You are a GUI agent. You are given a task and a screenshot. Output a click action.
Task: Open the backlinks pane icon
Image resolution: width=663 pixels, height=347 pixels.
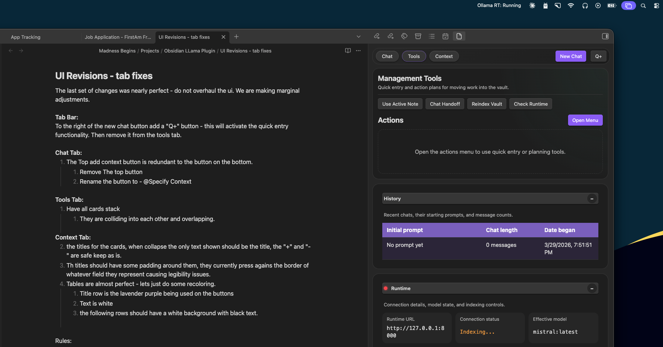pos(377,36)
